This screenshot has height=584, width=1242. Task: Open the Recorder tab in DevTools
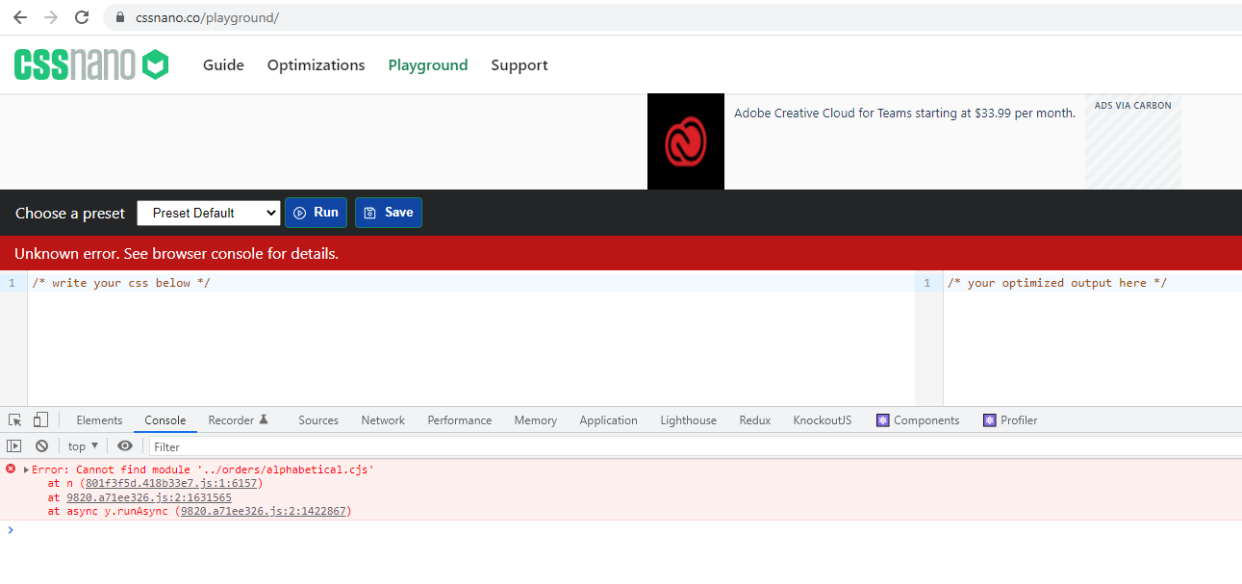point(239,420)
